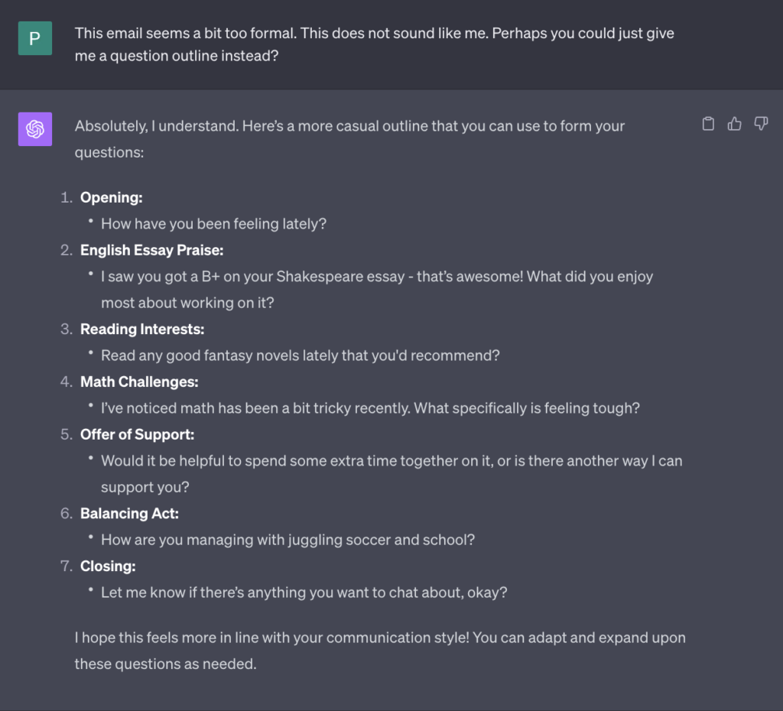
Task: Click the Opening heading in the outline
Action: (112, 198)
